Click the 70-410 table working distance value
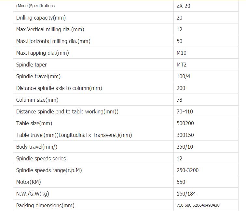The height and width of the screenshot is (221, 246). 184,111
